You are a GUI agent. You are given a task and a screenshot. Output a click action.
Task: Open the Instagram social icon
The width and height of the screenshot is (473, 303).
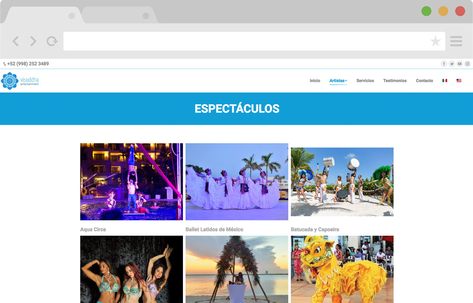[x=467, y=64]
